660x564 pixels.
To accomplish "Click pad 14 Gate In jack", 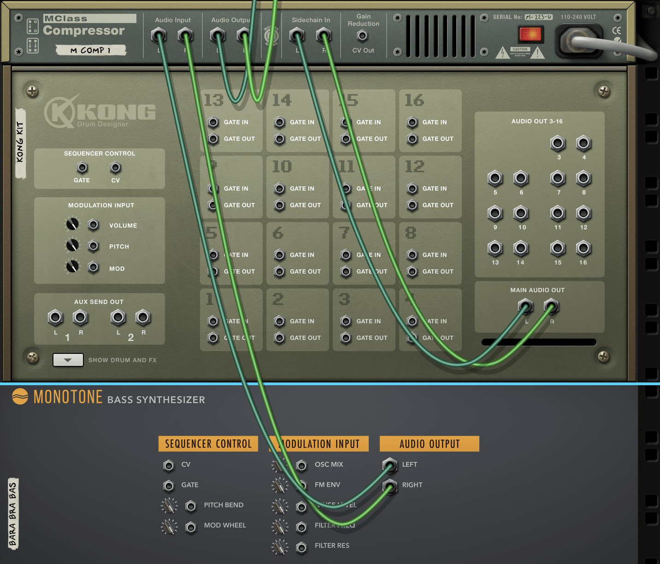I will click(279, 123).
